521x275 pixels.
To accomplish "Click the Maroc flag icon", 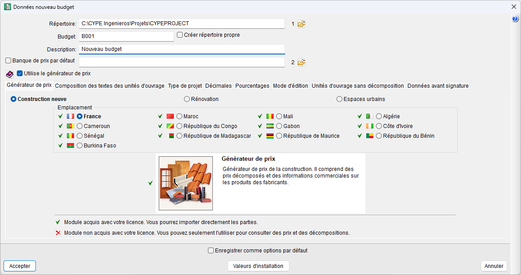I will point(170,116).
